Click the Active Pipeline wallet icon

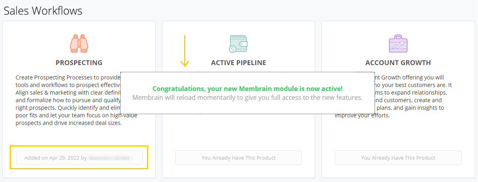coord(238,44)
